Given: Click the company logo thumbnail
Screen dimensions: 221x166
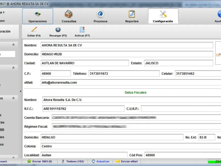Looking at the screenshot, I should (x=218, y=53).
